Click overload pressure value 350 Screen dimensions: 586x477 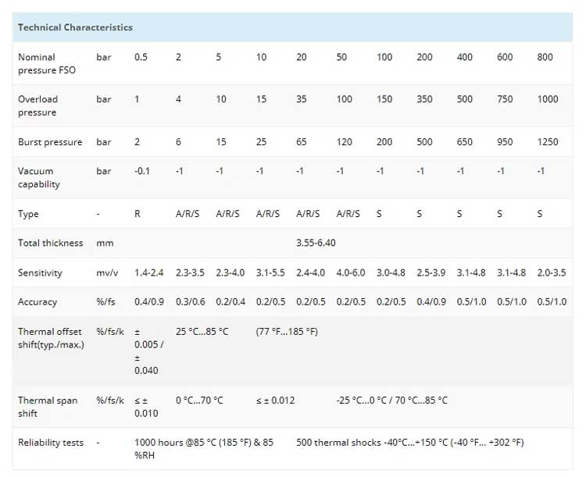[424, 99]
